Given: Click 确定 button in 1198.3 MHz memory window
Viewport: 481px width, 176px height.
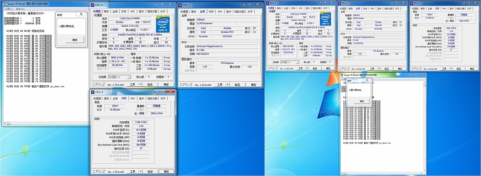Looking at the screenshot, I should click(166, 171).
